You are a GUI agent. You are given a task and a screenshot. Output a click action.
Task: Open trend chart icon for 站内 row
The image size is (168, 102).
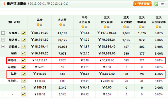click(x=24, y=53)
